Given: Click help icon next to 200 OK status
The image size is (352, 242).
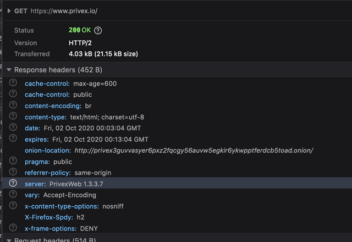Looking at the screenshot, I should tap(98, 31).
